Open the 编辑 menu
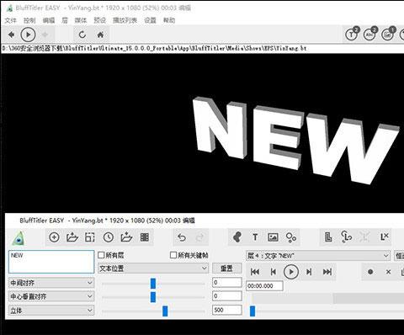Image resolution: width=404 pixels, height=335 pixels. (x=49, y=20)
